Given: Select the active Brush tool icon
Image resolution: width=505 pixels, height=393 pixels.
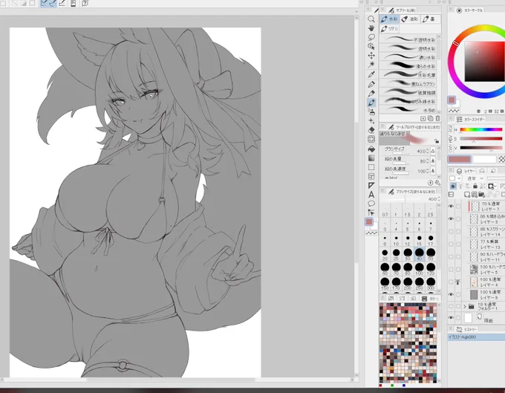Looking at the screenshot, I should pyautogui.click(x=371, y=103).
